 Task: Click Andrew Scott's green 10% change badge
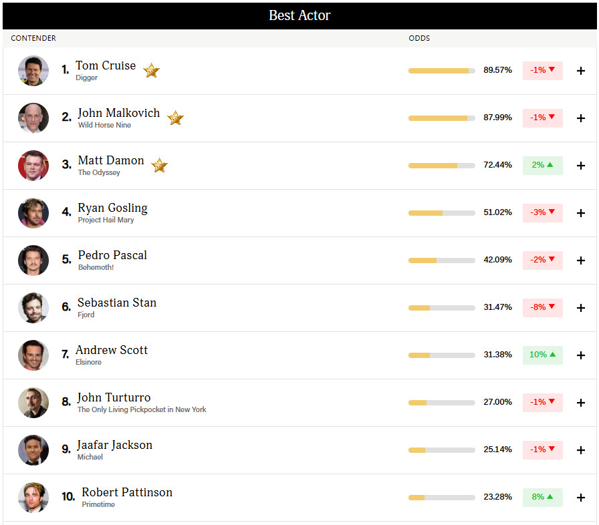pyautogui.click(x=542, y=355)
